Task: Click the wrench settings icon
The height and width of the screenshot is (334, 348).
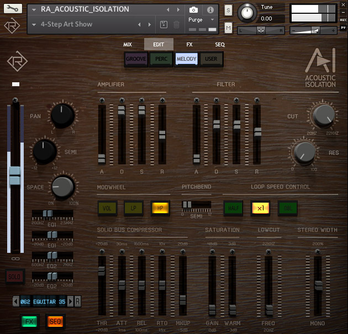Action: (x=12, y=9)
